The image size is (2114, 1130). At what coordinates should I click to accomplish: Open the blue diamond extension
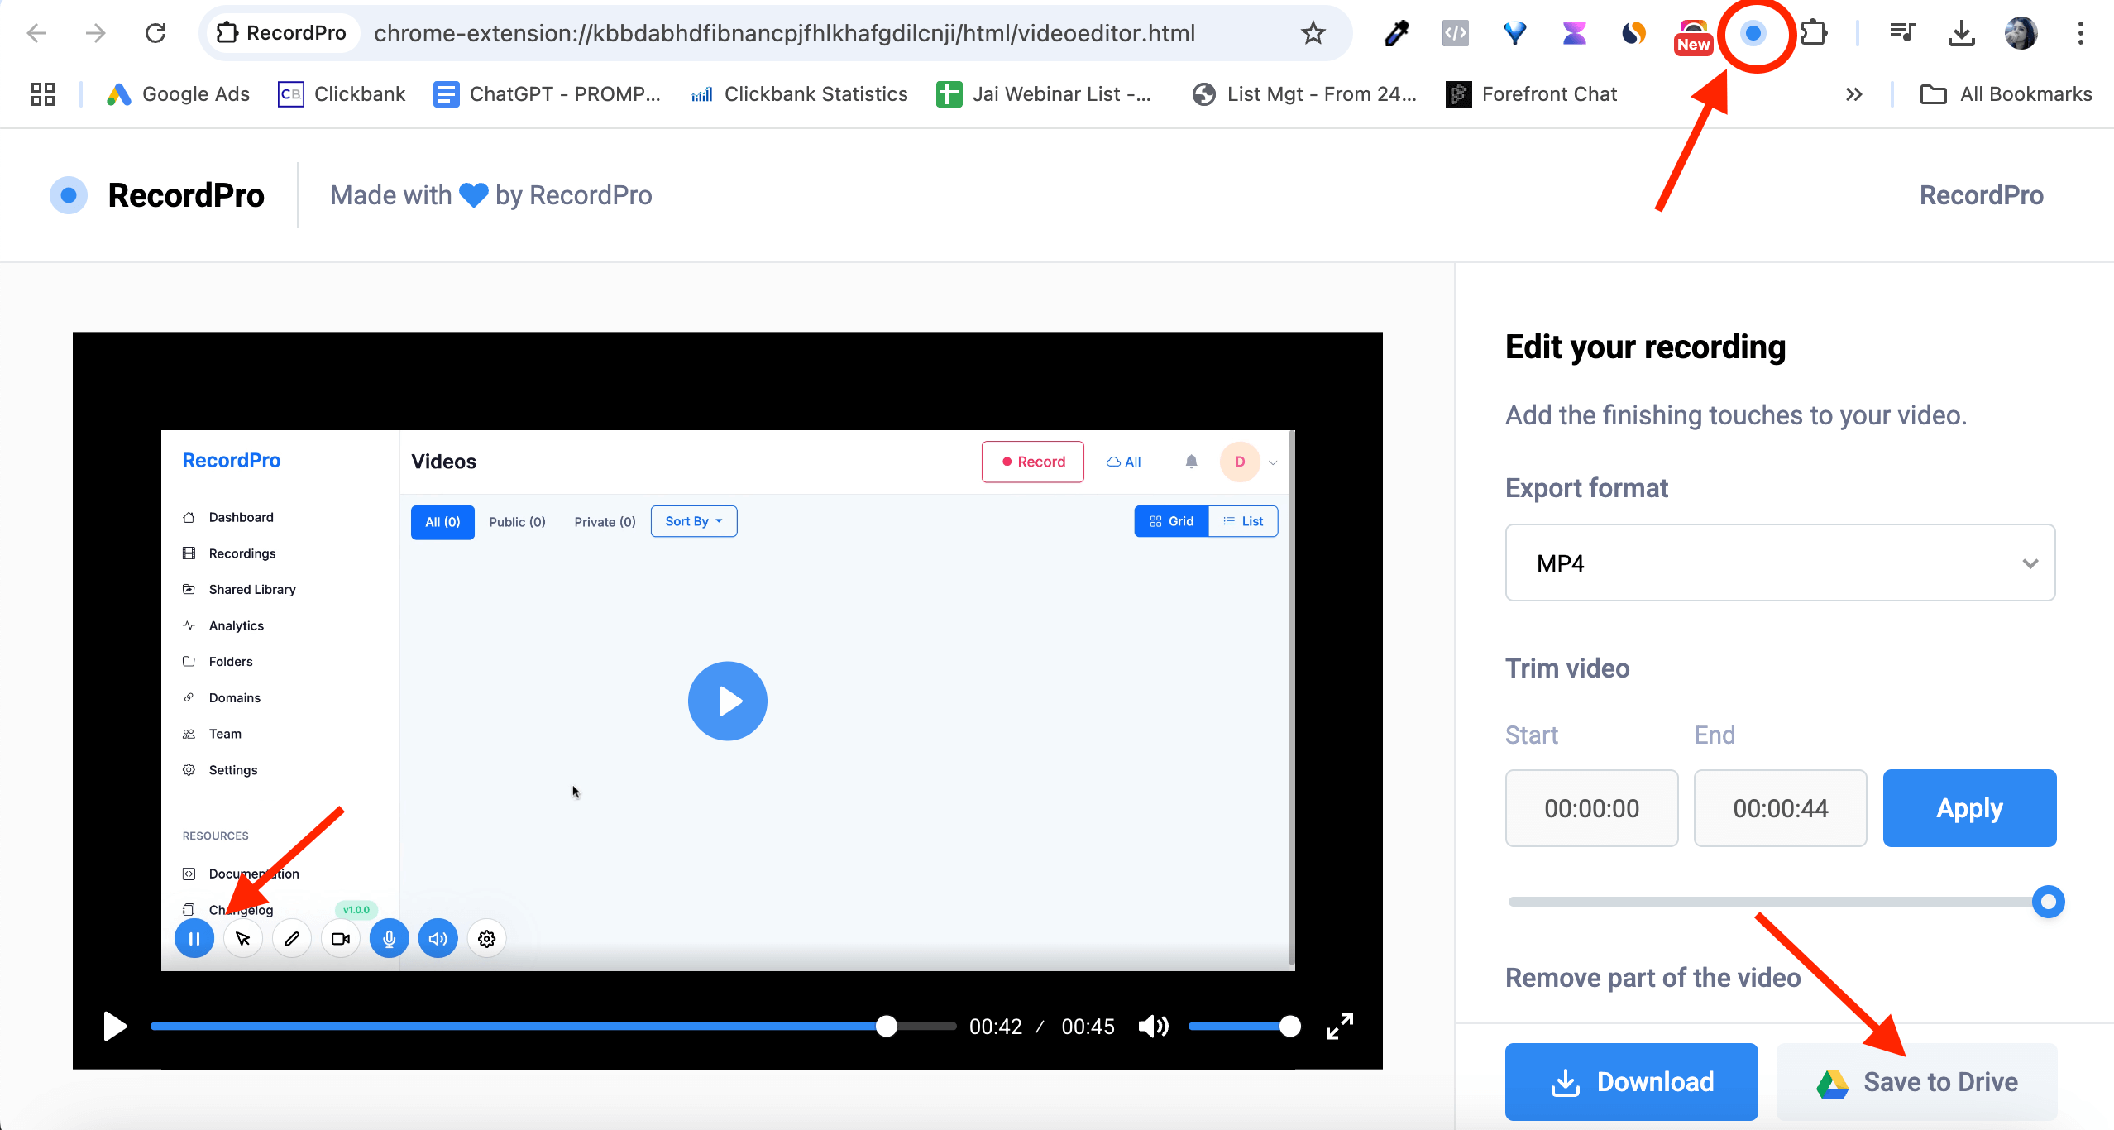1514,33
